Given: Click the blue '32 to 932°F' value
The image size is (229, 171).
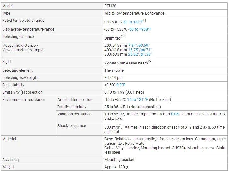Looking at the screenshot, I should [133, 22].
